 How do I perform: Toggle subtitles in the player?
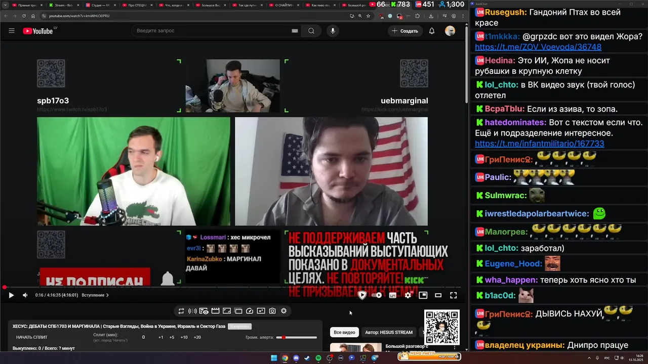(392, 295)
